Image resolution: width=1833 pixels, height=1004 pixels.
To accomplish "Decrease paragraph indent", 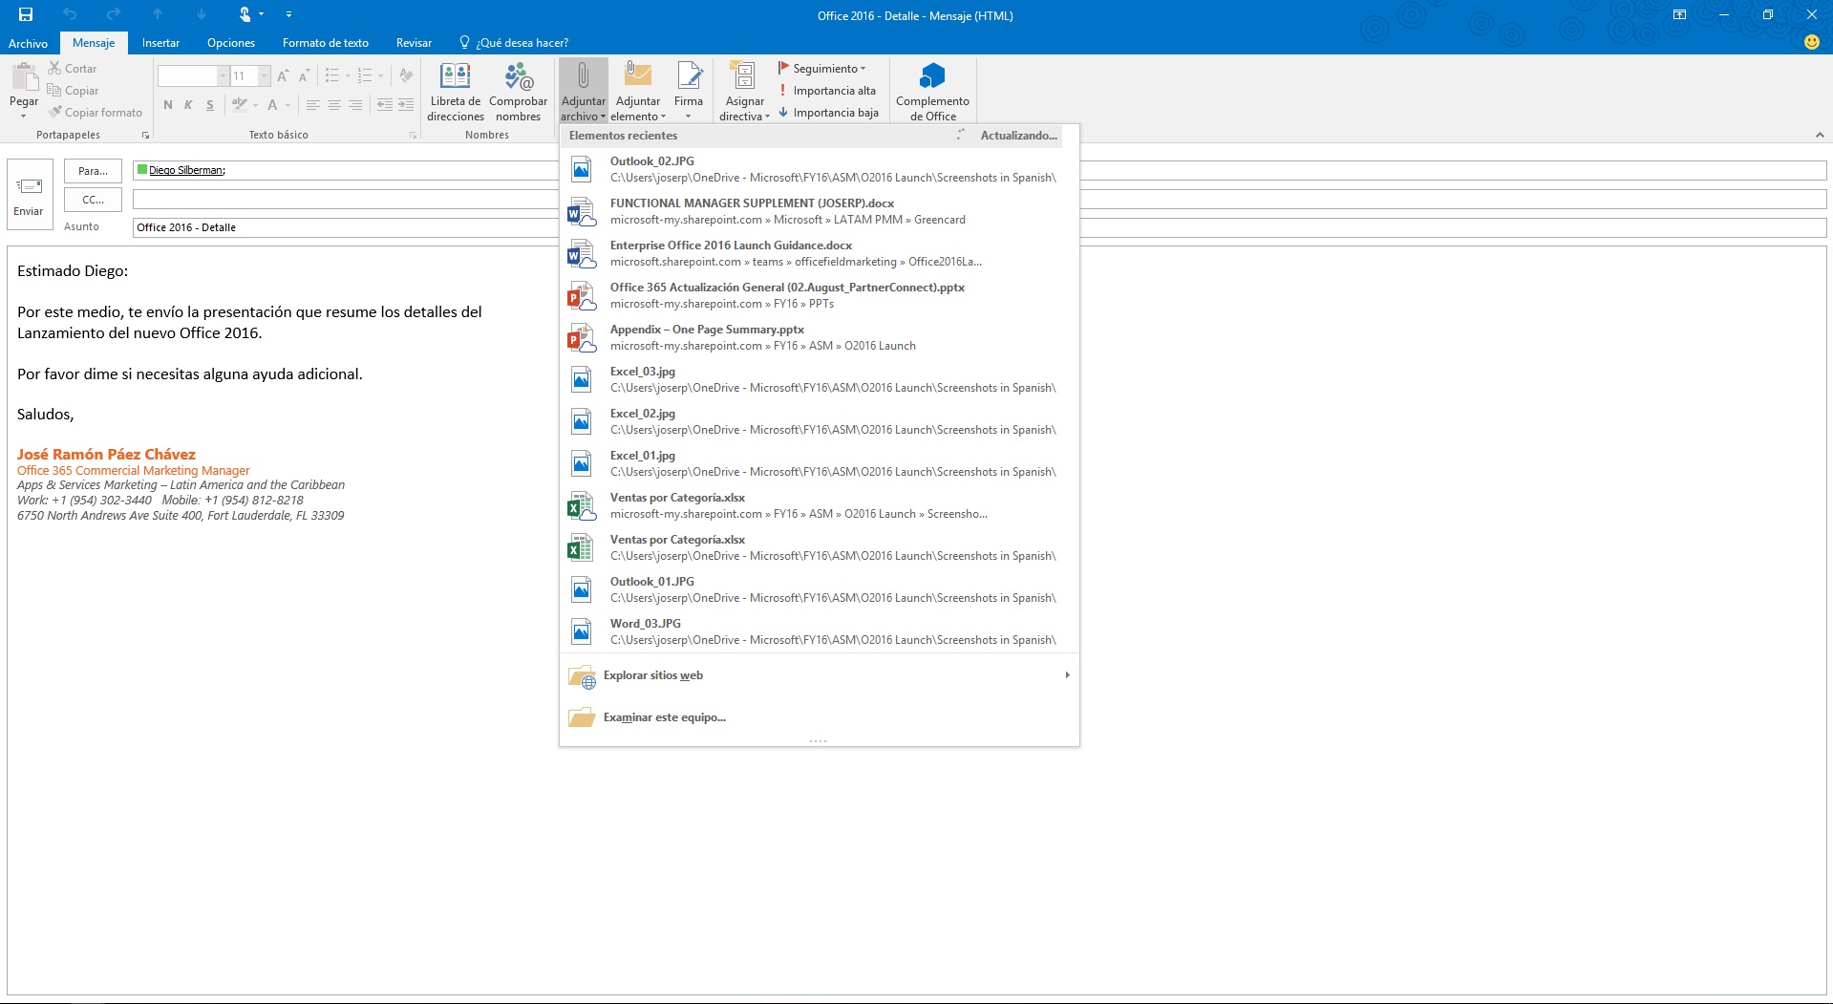I will click(384, 105).
